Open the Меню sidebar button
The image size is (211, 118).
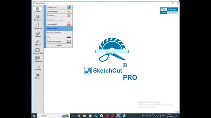point(38,9)
